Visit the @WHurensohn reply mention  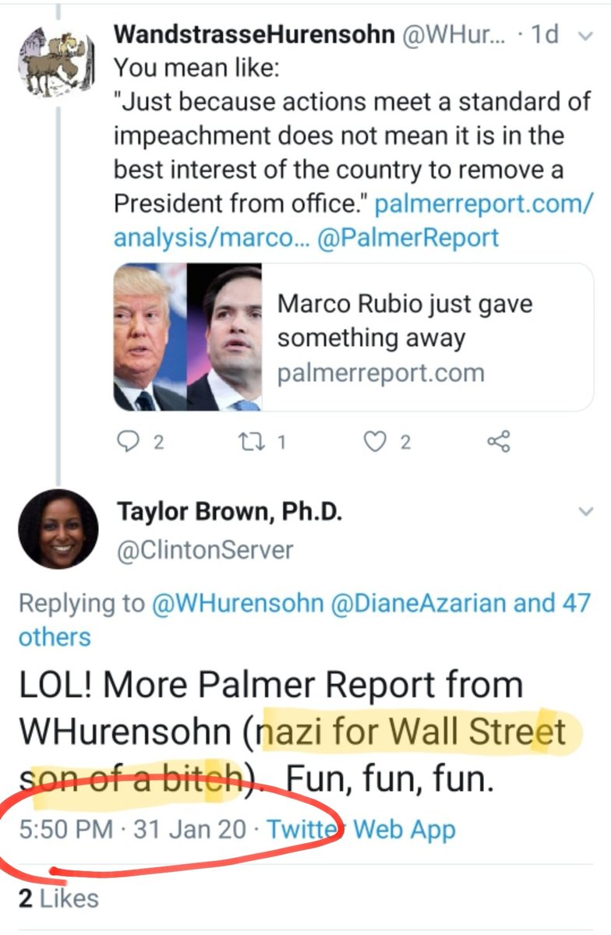238,602
